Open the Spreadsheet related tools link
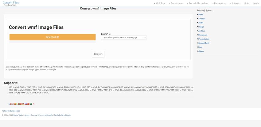The width and height of the screenshot is (261, 127). [204, 43]
